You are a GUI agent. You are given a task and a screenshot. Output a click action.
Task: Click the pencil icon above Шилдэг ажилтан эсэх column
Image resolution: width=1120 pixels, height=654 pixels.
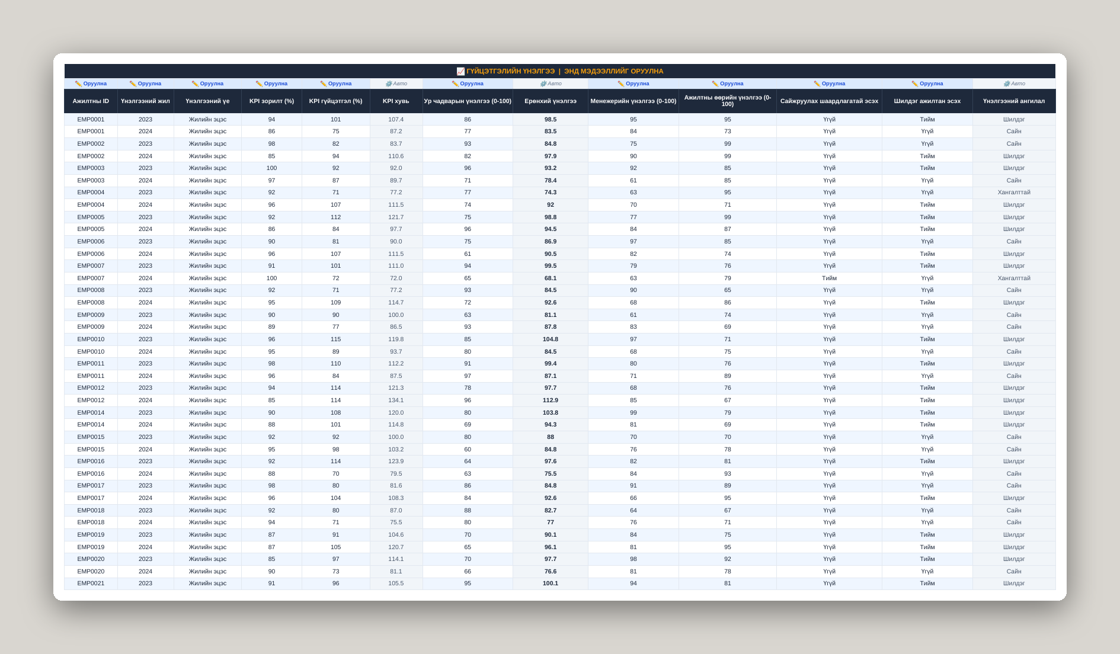coord(915,84)
